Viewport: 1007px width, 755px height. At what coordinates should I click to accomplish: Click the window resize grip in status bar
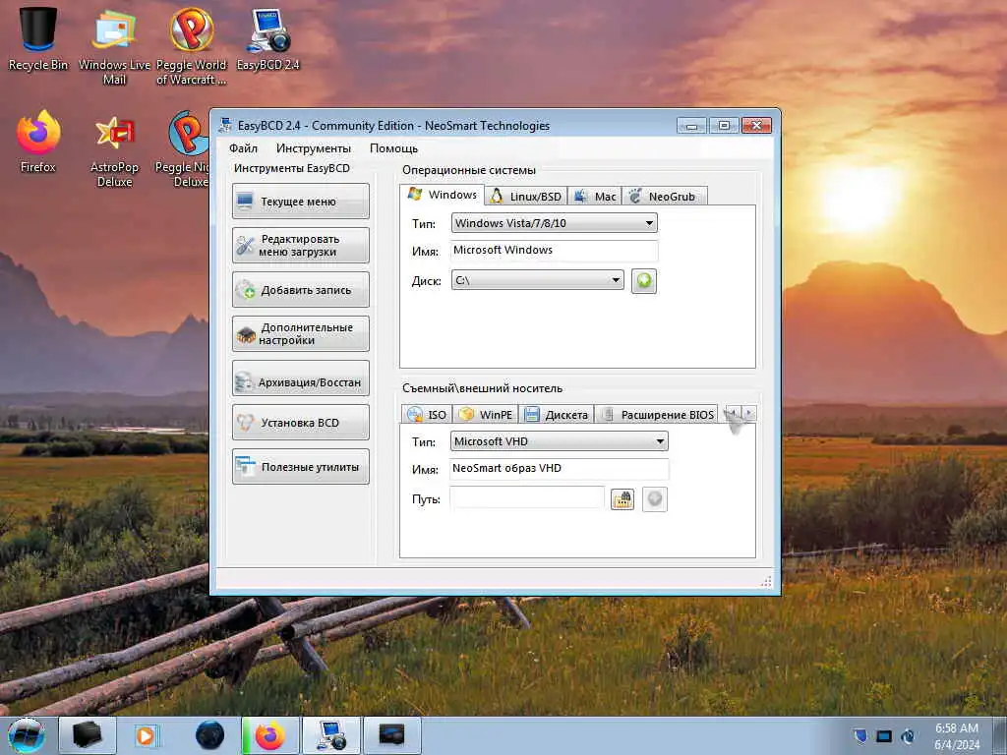(x=765, y=582)
